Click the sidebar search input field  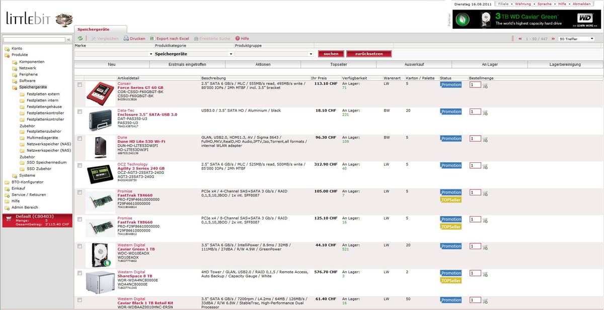click(35, 39)
